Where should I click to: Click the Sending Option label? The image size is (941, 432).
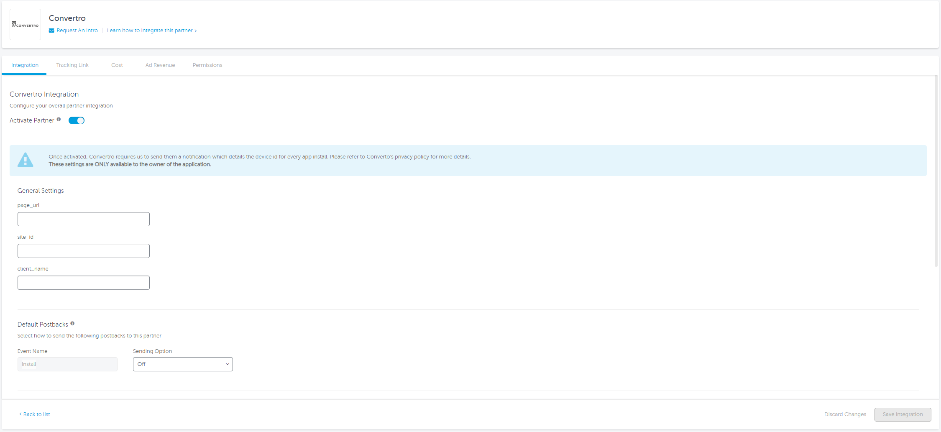click(152, 351)
